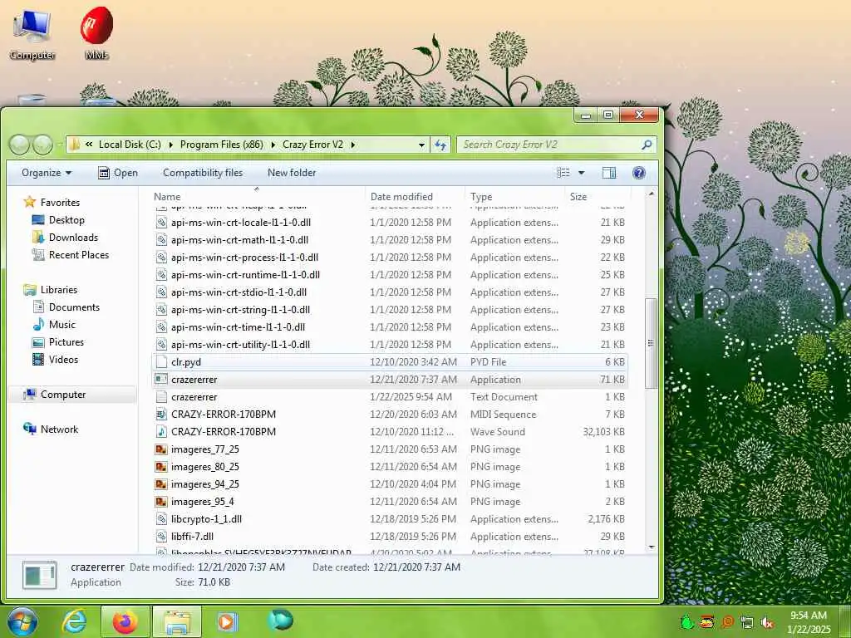Select the CRAZY-ERROR-170BPM MIDI Sequence file icon
The width and height of the screenshot is (851, 638).
point(161,415)
